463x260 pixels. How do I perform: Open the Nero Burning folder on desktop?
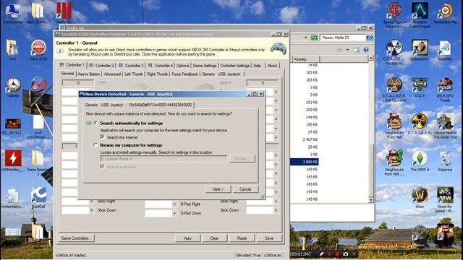click(x=38, y=13)
